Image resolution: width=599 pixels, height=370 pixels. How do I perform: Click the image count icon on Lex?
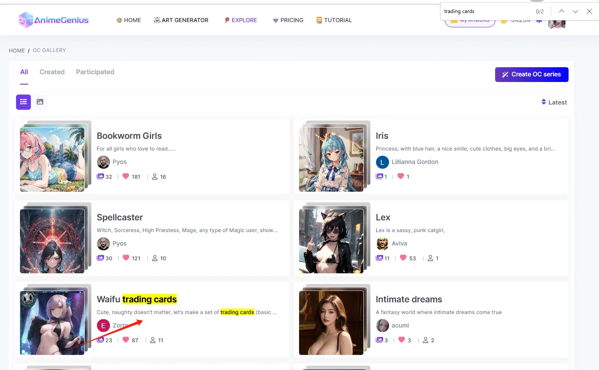pos(379,258)
